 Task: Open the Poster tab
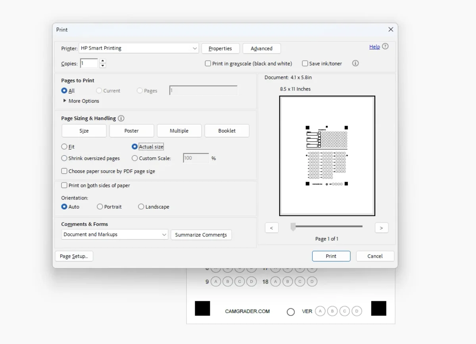pyautogui.click(x=132, y=131)
